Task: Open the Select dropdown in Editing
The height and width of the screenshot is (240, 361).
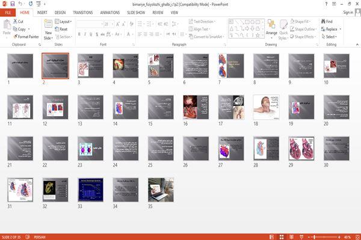Action: pos(329,37)
